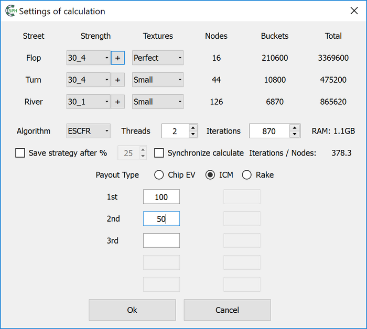367x329 pixels.
Task: Select the Chip EV payout type
Action: point(159,175)
